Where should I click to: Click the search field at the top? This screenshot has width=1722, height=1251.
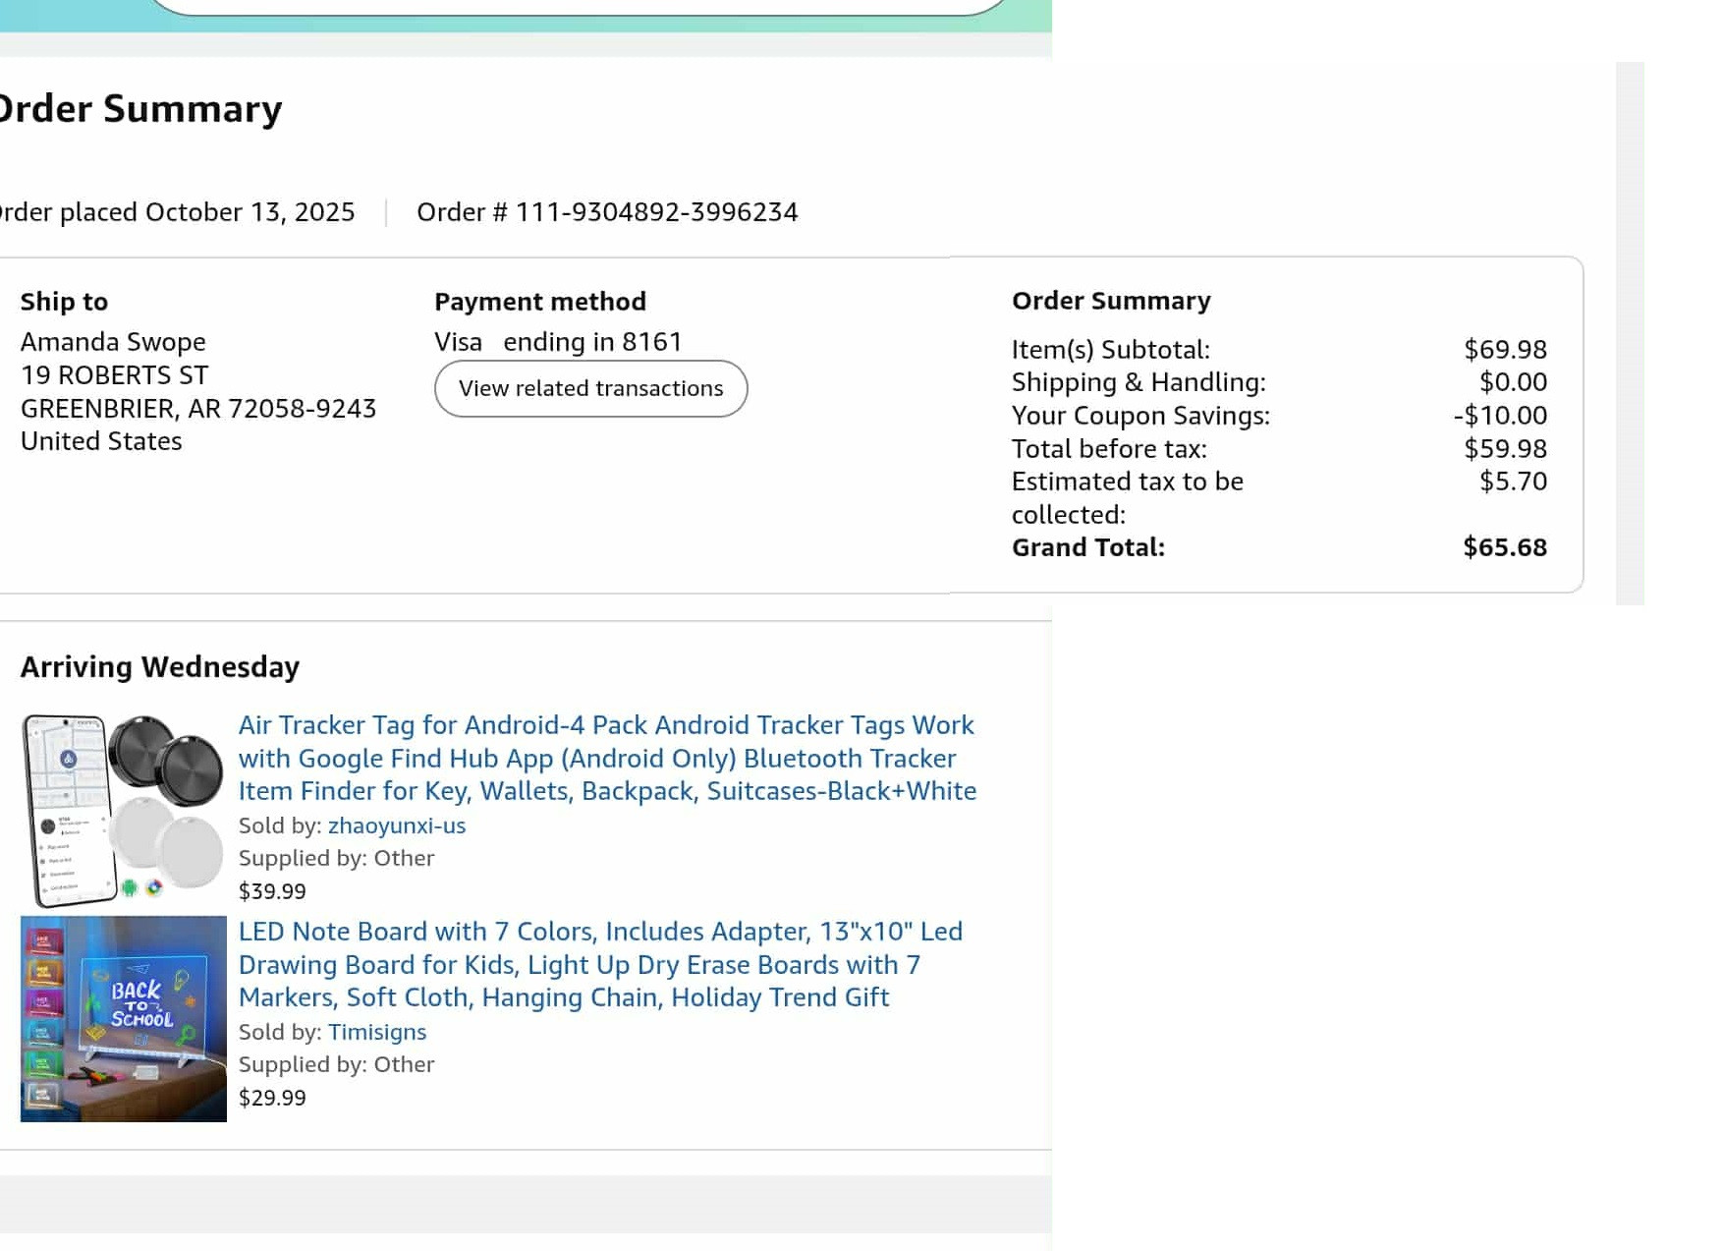(580, 7)
